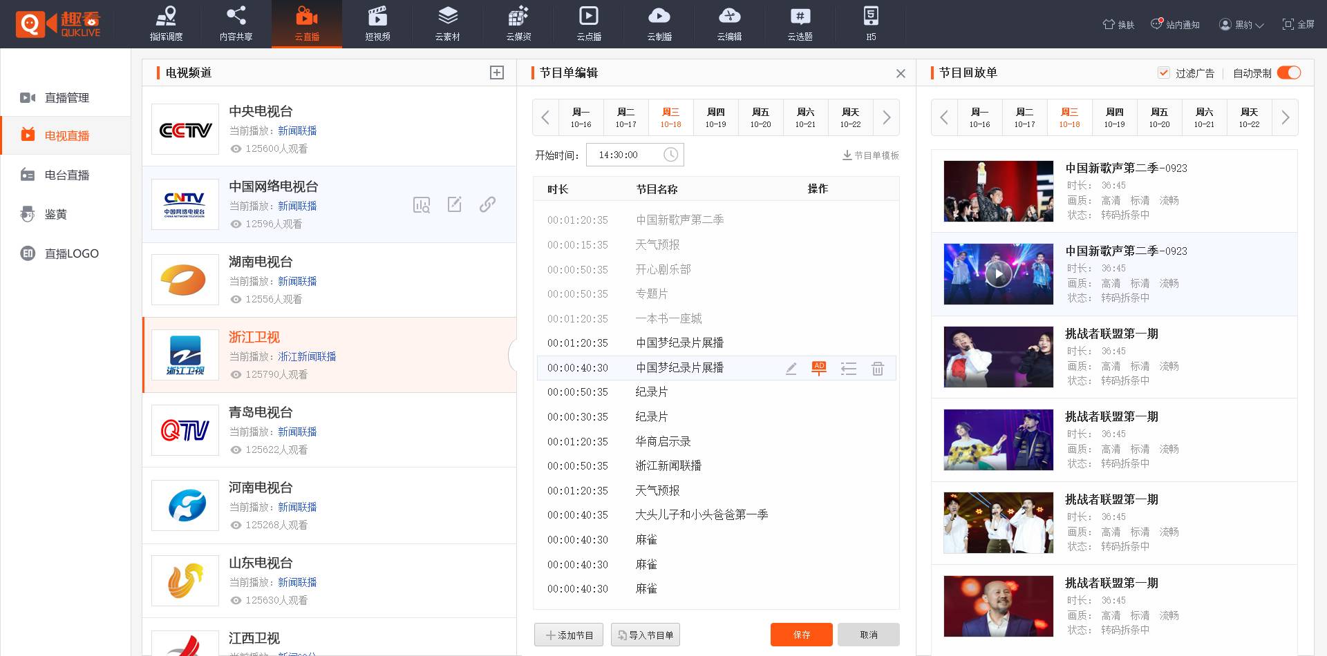
Task: Open the 云制播 module
Action: click(x=659, y=24)
